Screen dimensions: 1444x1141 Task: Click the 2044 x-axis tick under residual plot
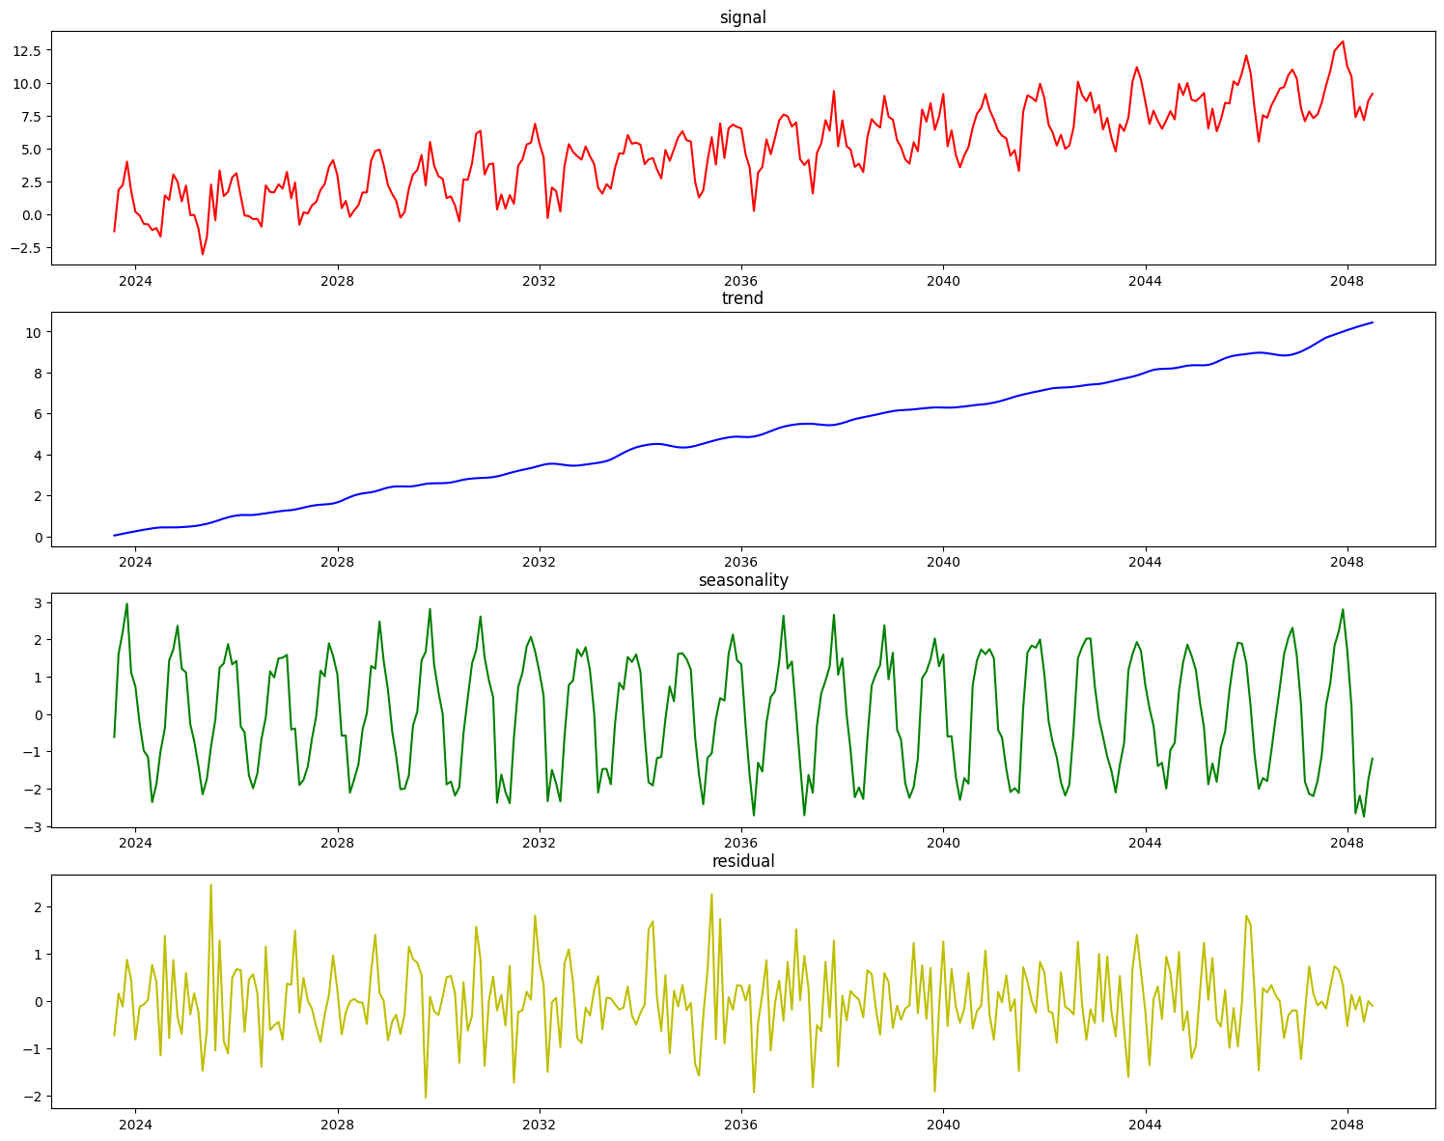click(x=1145, y=1125)
